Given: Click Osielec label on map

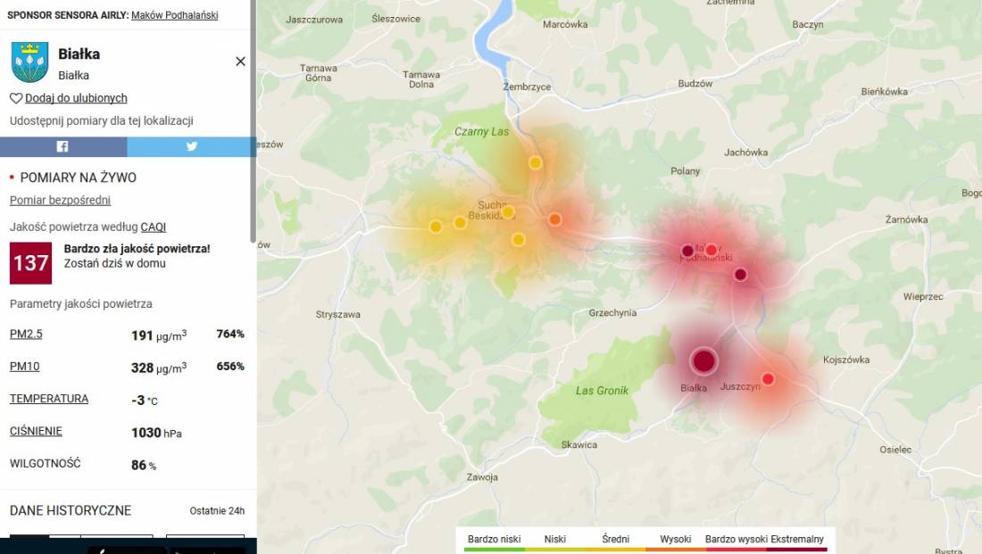Looking at the screenshot, I should click(x=895, y=450).
